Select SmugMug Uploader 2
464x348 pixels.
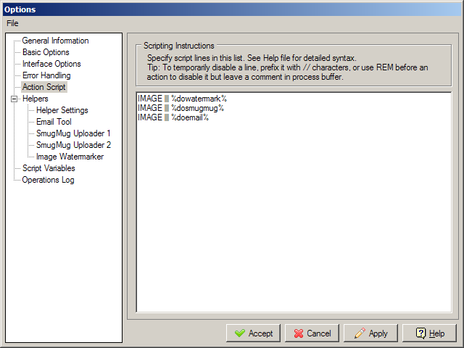[x=73, y=145]
